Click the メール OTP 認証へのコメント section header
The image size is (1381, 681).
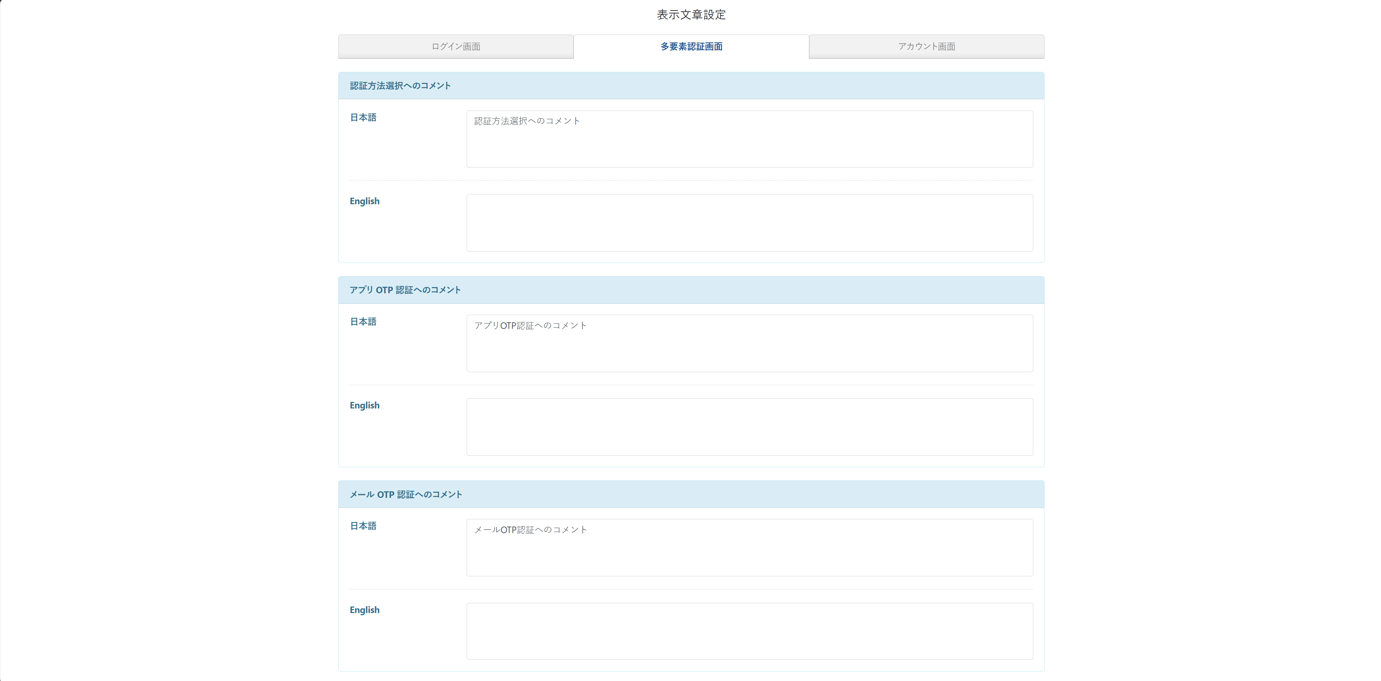tap(406, 495)
